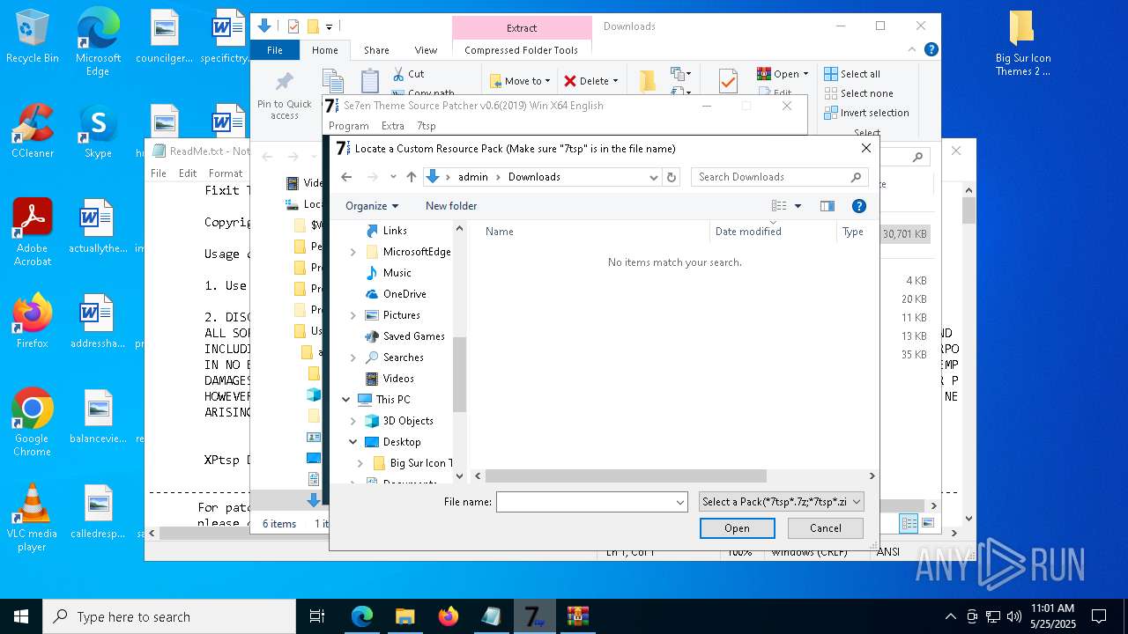The width and height of the screenshot is (1128, 634).
Task: Select CCleaner desktop icon
Action: click(33, 131)
